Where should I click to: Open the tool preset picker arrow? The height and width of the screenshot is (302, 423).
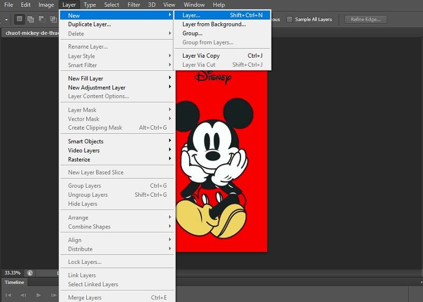click(x=6, y=20)
